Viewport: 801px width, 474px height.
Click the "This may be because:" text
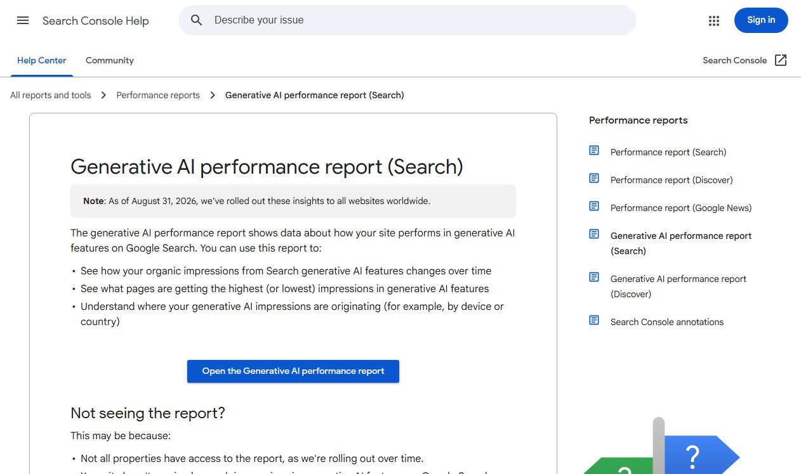pos(121,436)
